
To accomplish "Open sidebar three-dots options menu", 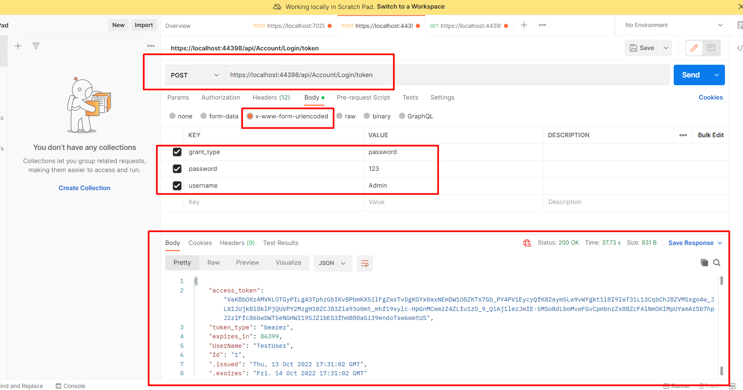I will pyautogui.click(x=151, y=46).
